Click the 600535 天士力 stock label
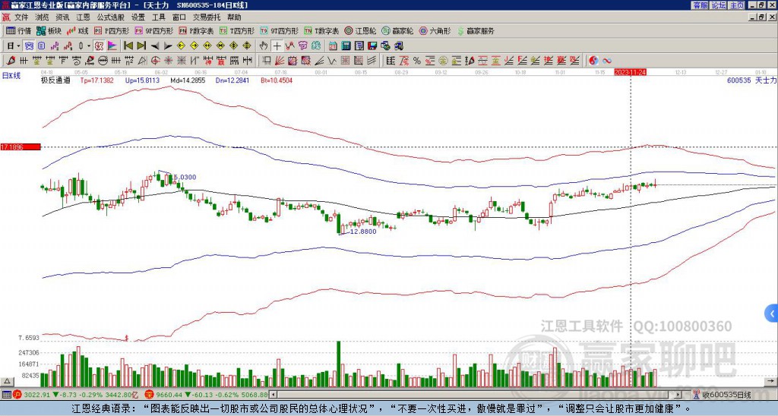This screenshot has height=416, width=778. pyautogui.click(x=751, y=80)
